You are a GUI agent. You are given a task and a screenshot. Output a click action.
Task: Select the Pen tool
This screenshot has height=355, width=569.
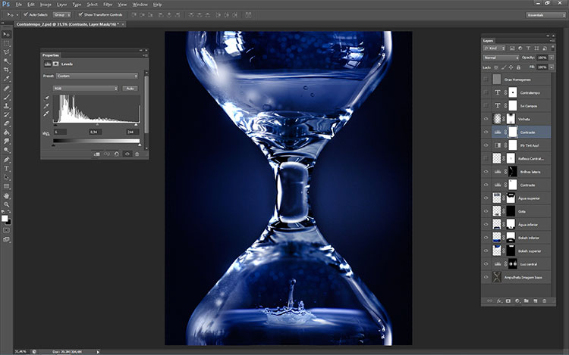[7, 160]
